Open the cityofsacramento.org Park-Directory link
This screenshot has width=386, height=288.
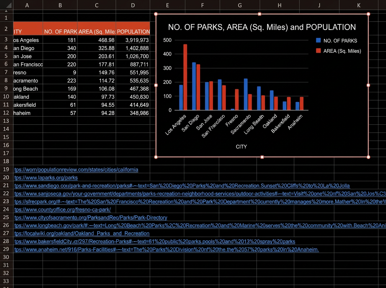coord(91,218)
